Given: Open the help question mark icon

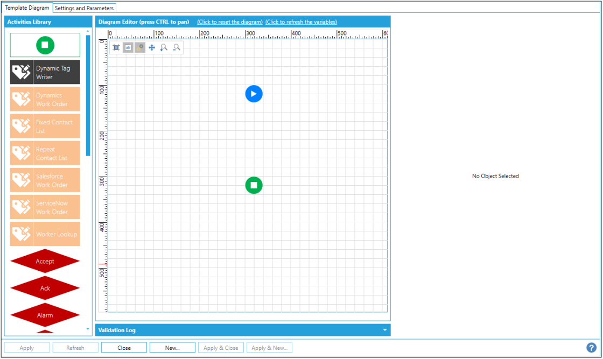Looking at the screenshot, I should point(591,348).
